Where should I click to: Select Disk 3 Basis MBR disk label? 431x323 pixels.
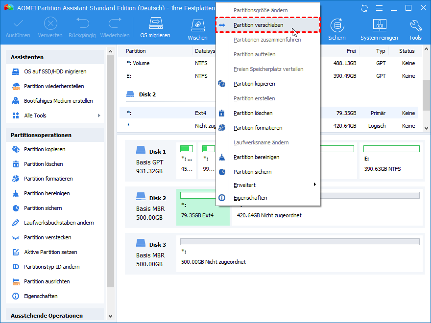150,254
